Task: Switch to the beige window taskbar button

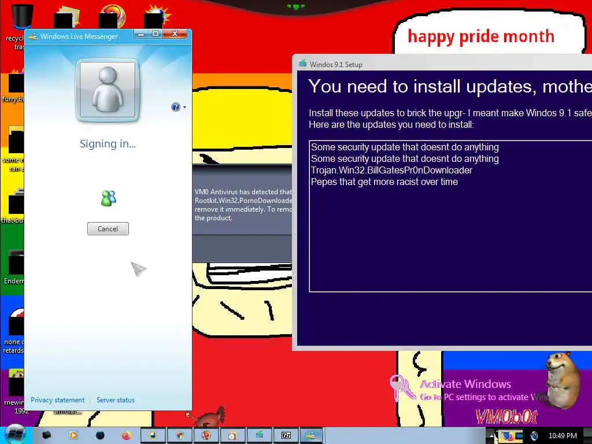Action: (233, 435)
